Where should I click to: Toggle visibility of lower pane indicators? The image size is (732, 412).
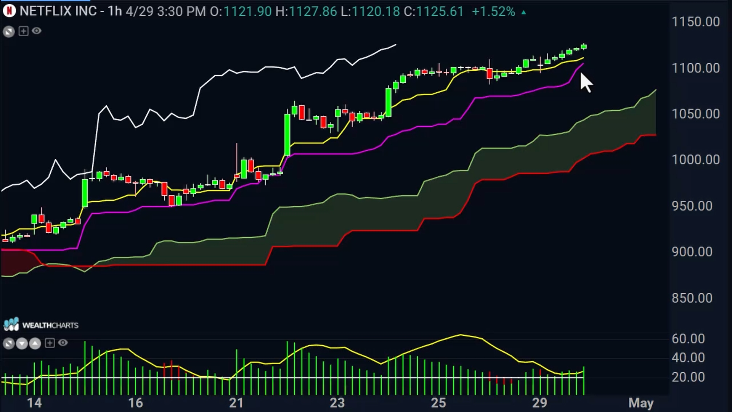click(x=63, y=343)
